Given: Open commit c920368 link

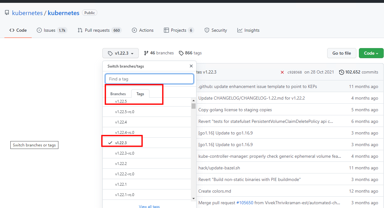Looking at the screenshot, I should tap(295, 72).
